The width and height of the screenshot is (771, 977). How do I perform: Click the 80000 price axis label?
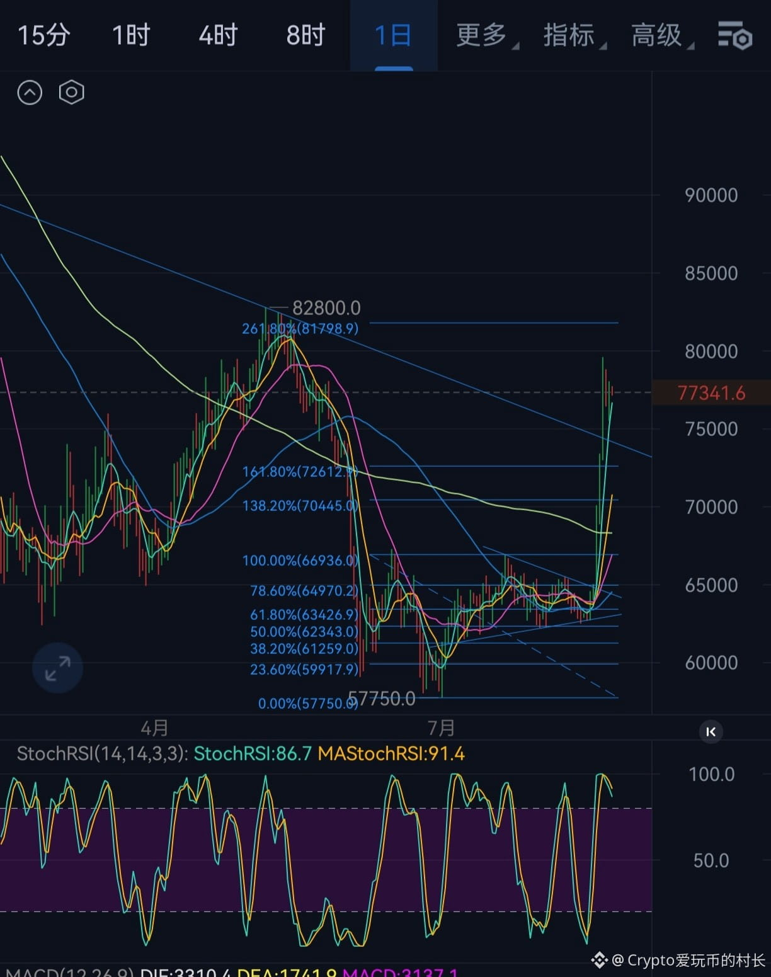(x=711, y=351)
